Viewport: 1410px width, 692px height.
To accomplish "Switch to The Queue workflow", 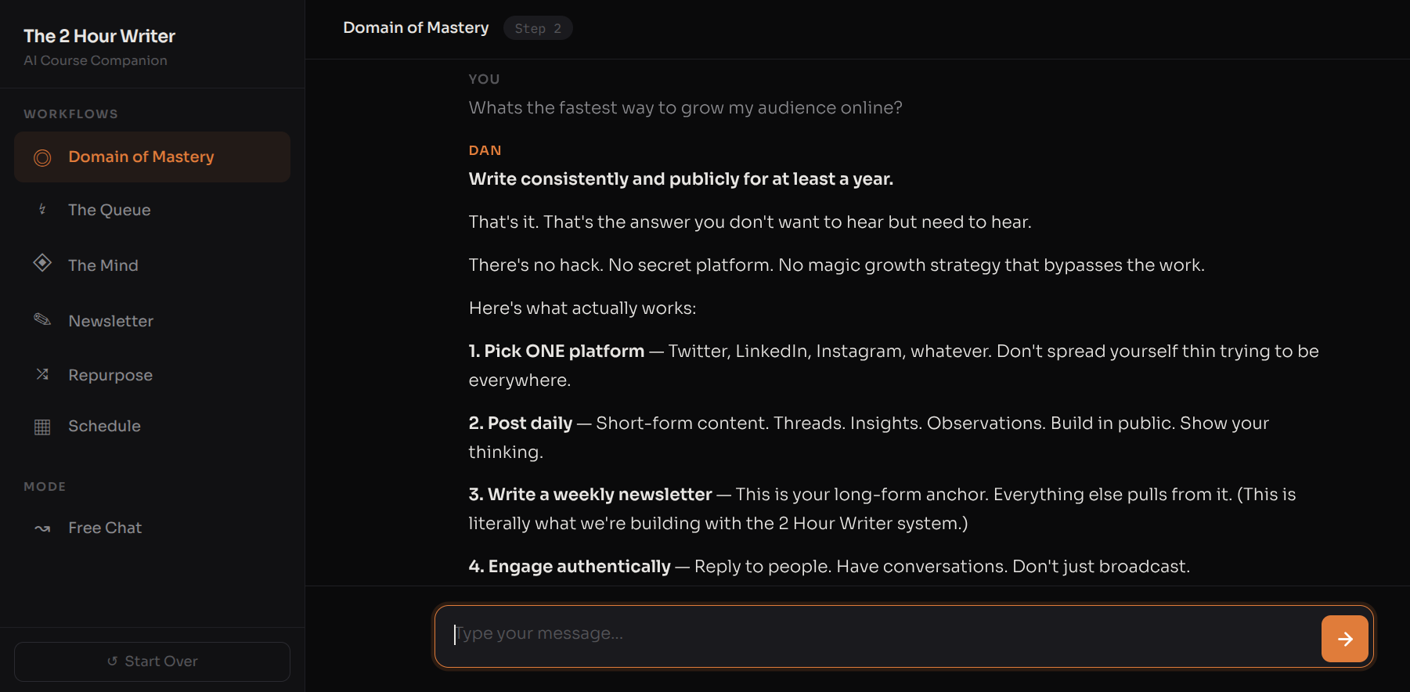I will [110, 210].
